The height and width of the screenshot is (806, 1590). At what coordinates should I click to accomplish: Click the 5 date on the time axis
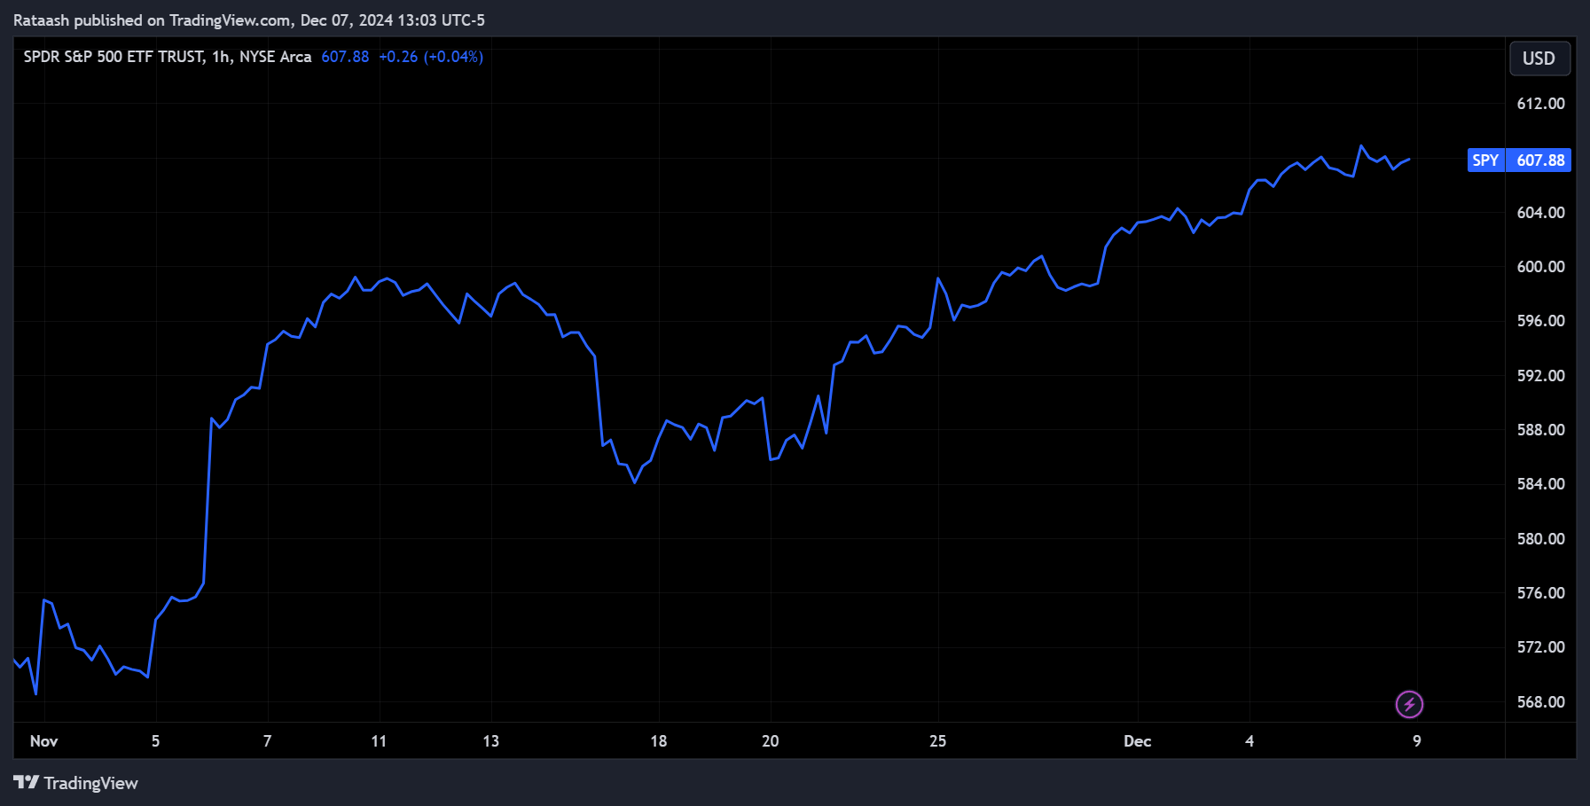tap(156, 741)
